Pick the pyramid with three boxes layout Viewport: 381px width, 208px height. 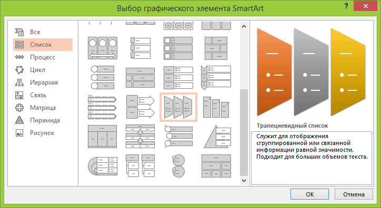(x=217, y=137)
